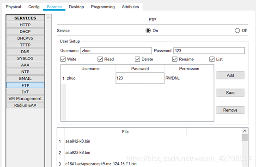256x167 pixels.
Task: Select the zhuo username cell
Action: coord(91,78)
